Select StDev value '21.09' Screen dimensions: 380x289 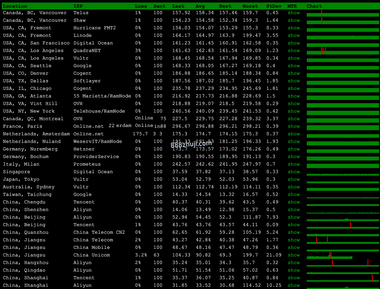(274, 255)
